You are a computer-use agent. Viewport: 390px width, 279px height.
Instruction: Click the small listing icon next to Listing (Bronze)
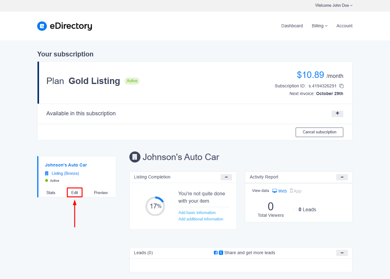tap(47, 173)
